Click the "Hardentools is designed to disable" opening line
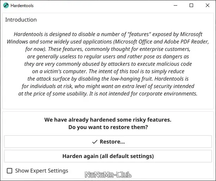Image resolution: width=216 pixels, height=181 pixels. click(x=108, y=34)
